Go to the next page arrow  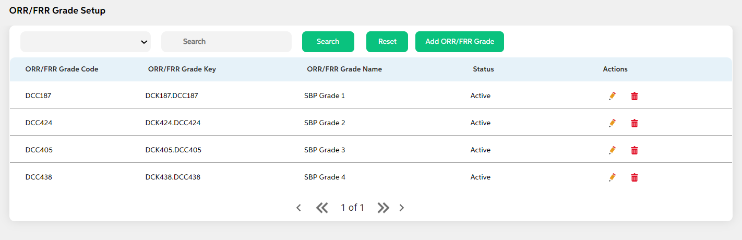coord(402,208)
